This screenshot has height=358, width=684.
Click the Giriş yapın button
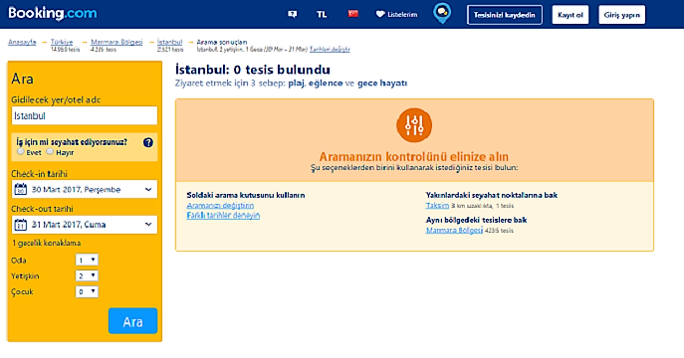(621, 15)
